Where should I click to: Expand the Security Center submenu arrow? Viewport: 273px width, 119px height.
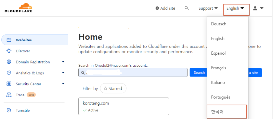point(63,84)
